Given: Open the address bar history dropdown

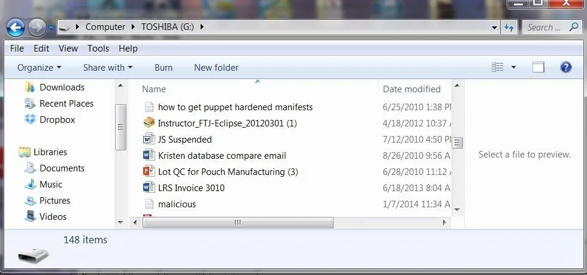Looking at the screenshot, I should (494, 28).
